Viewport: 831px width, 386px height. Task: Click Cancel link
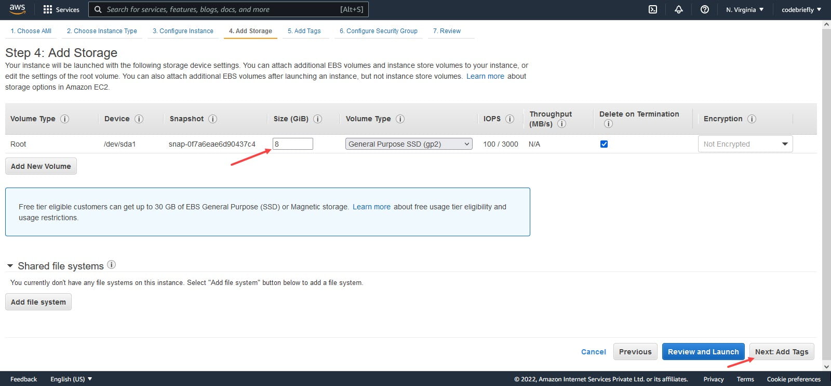(593, 352)
